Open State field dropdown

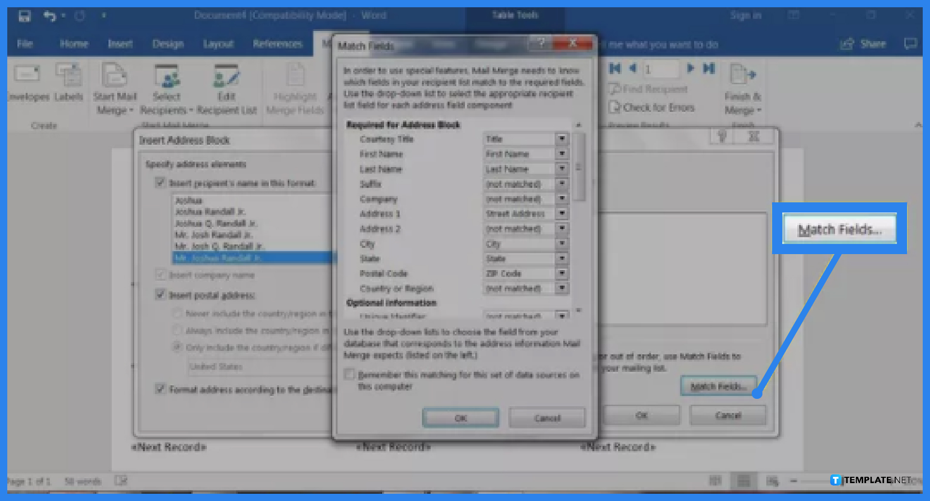[x=562, y=258]
